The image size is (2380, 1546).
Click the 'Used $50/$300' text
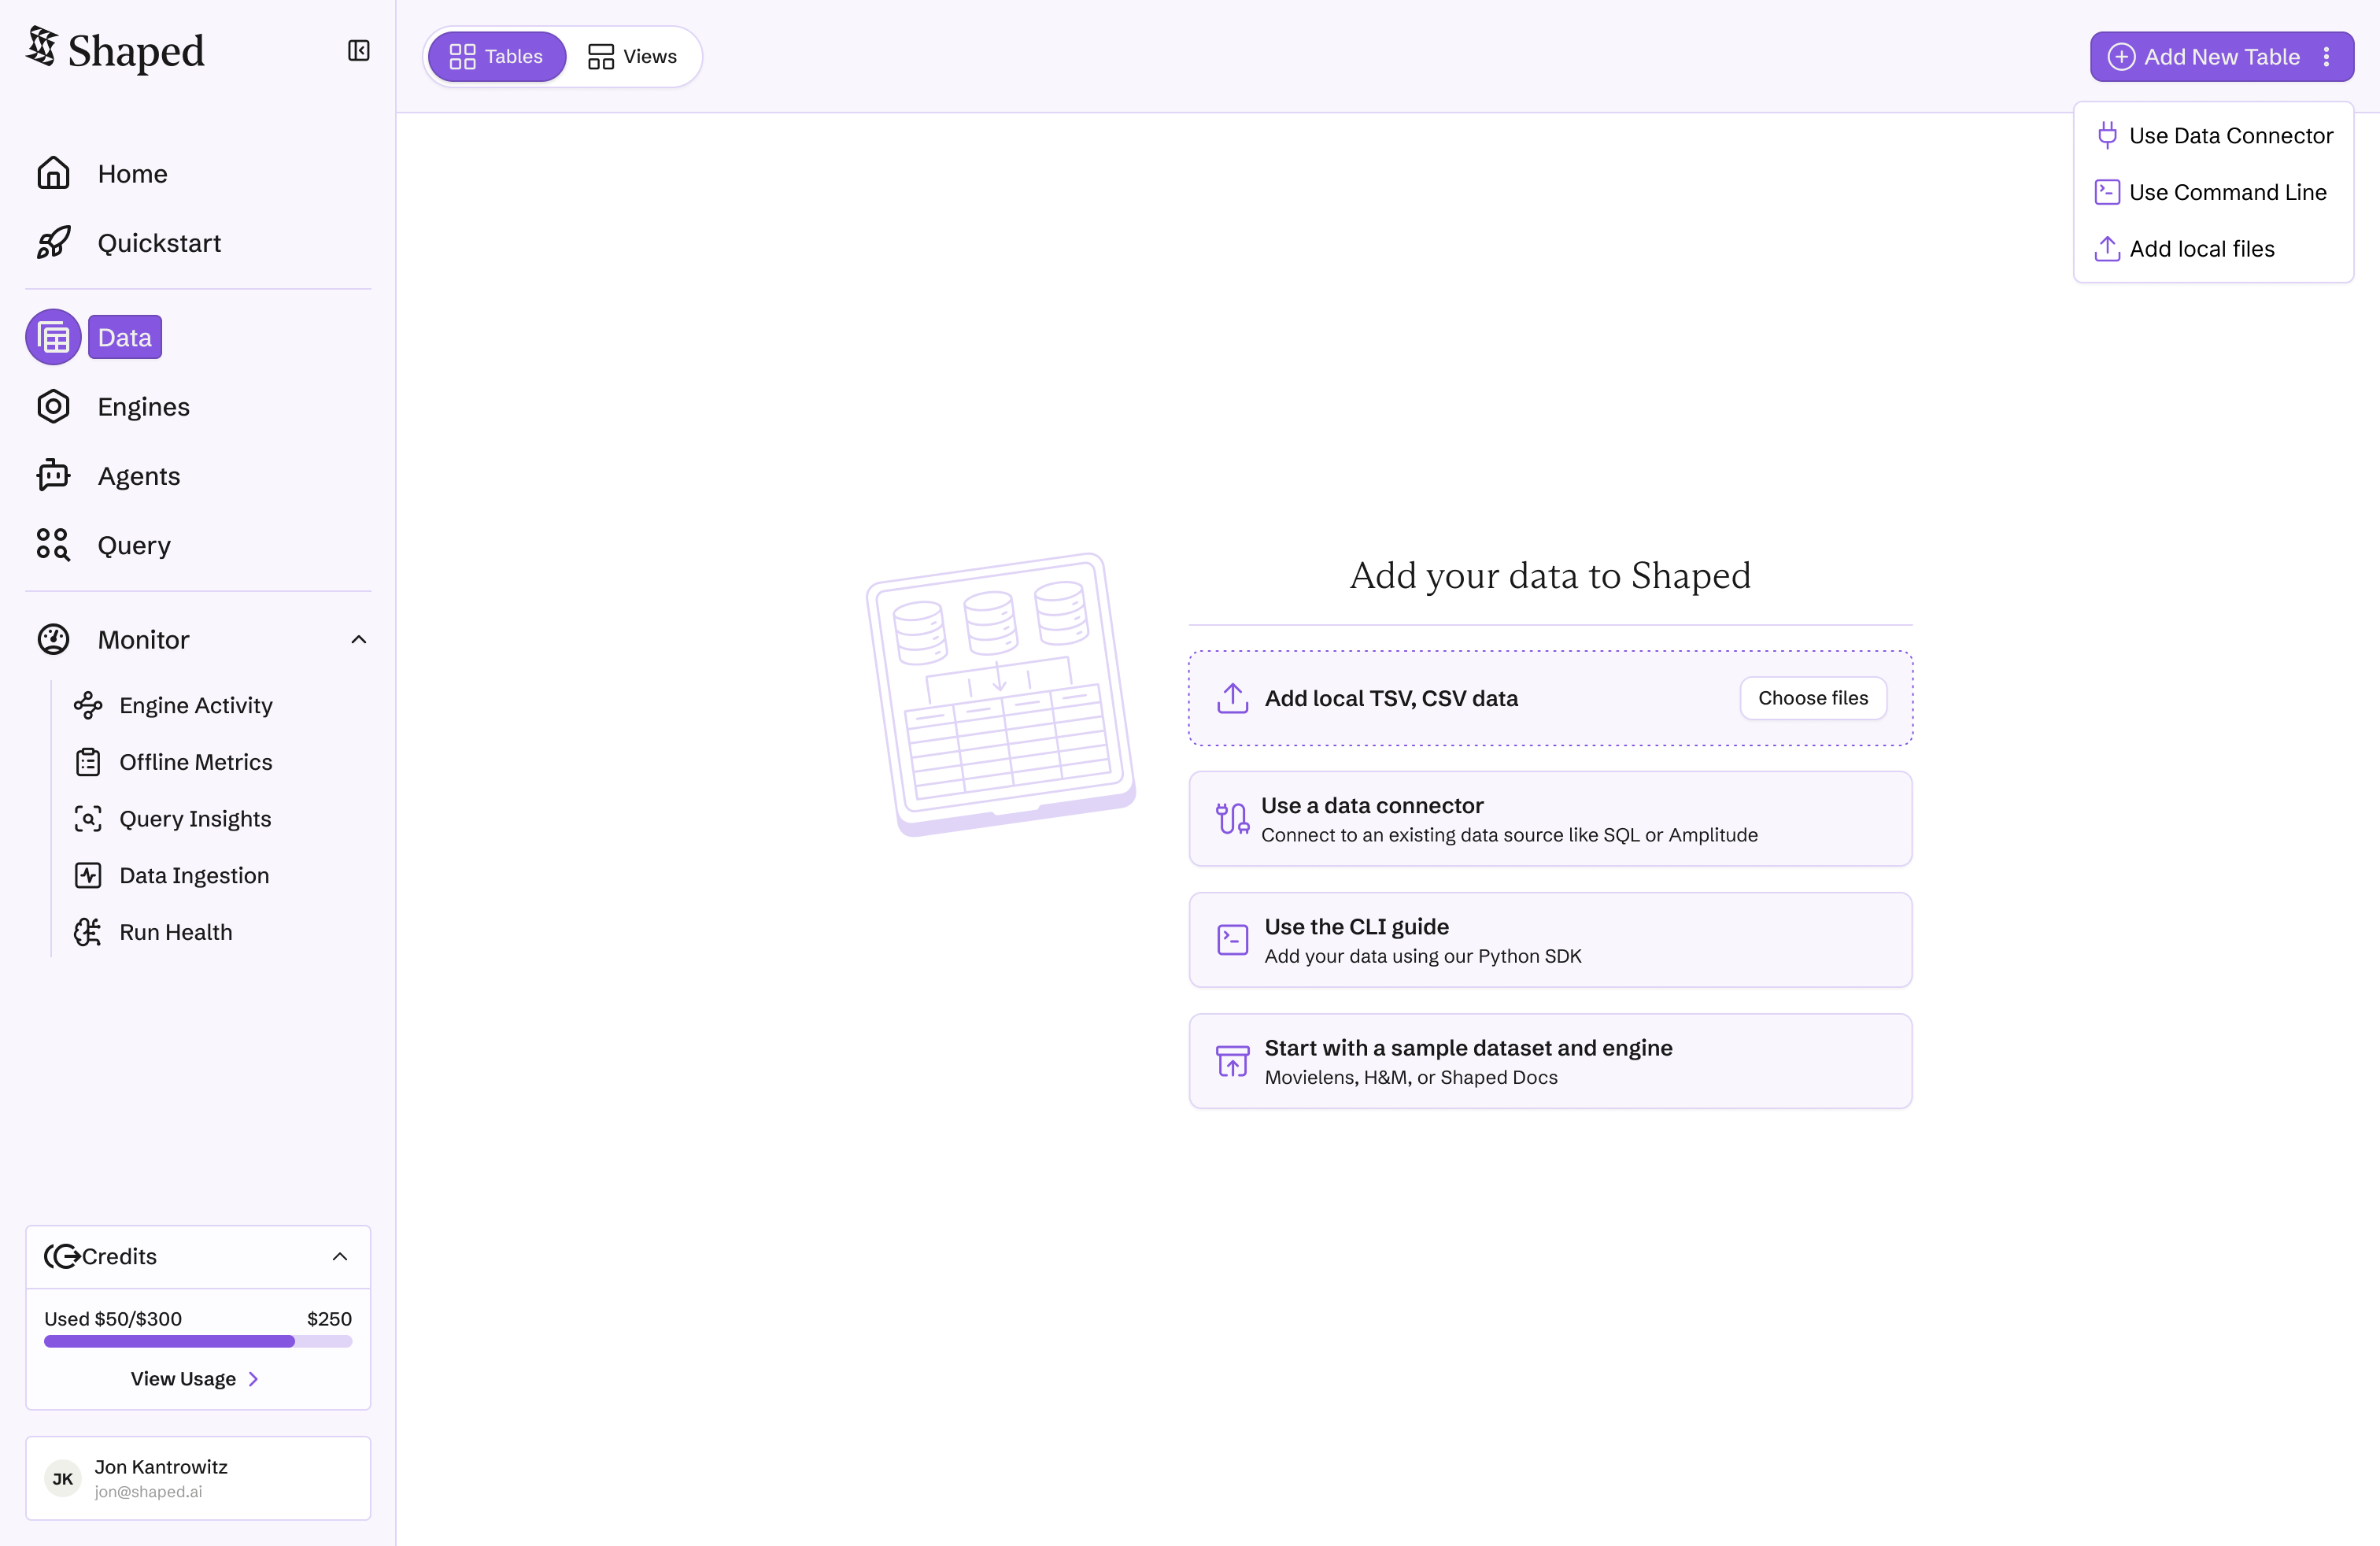pos(113,1319)
